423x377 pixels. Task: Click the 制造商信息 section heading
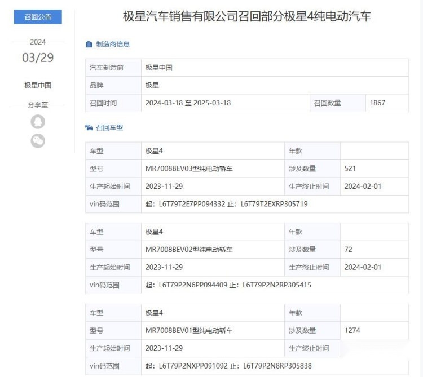click(x=113, y=44)
